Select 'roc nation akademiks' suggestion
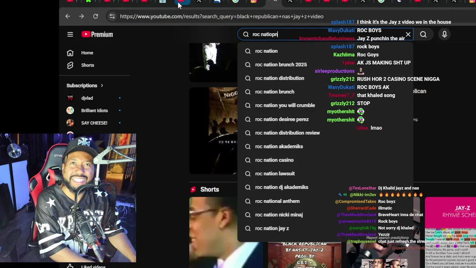 click(x=325, y=146)
